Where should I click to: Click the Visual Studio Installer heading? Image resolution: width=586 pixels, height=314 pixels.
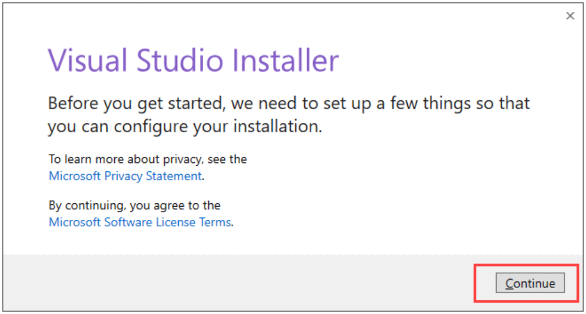(193, 60)
